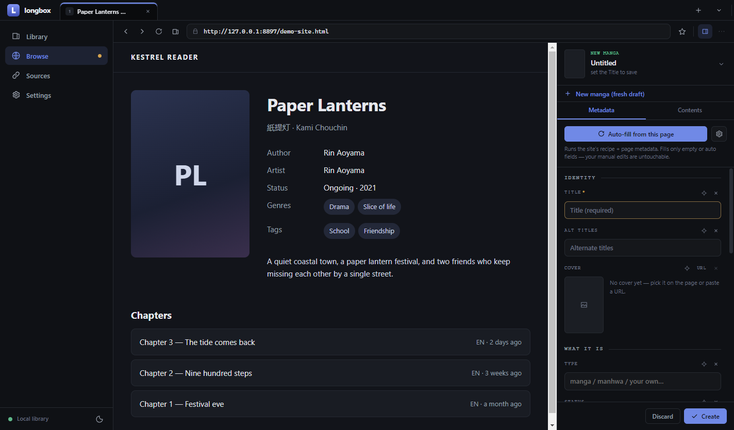The image size is (734, 430).
Task: Focus the Title (required) input
Action: (643, 210)
